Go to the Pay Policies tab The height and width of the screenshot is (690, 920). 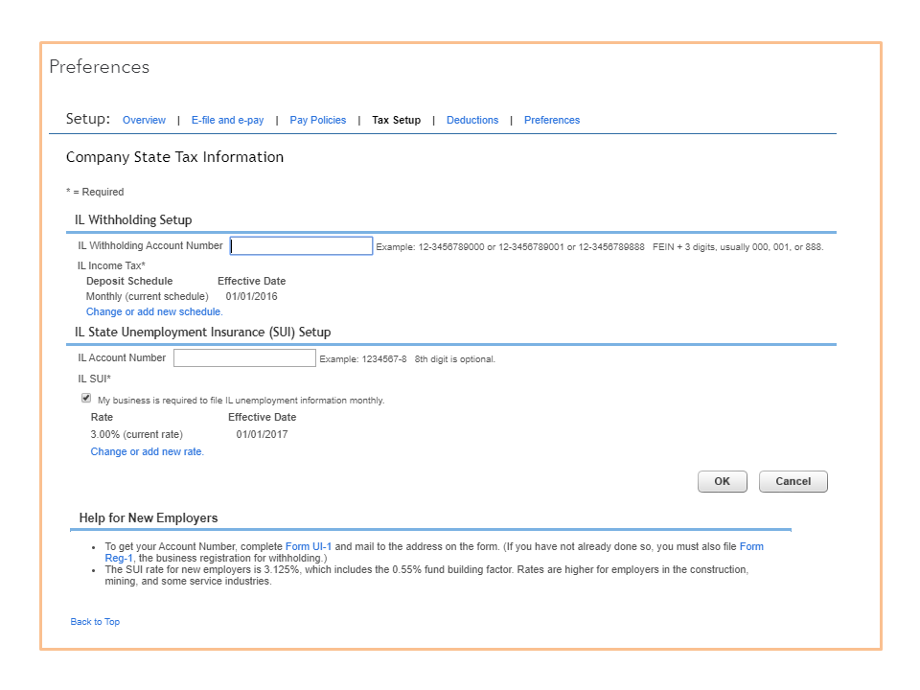[317, 121]
